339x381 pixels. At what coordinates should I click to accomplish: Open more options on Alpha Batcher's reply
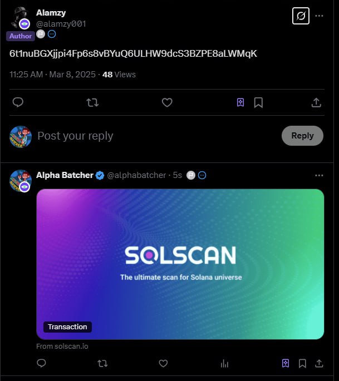click(x=319, y=175)
